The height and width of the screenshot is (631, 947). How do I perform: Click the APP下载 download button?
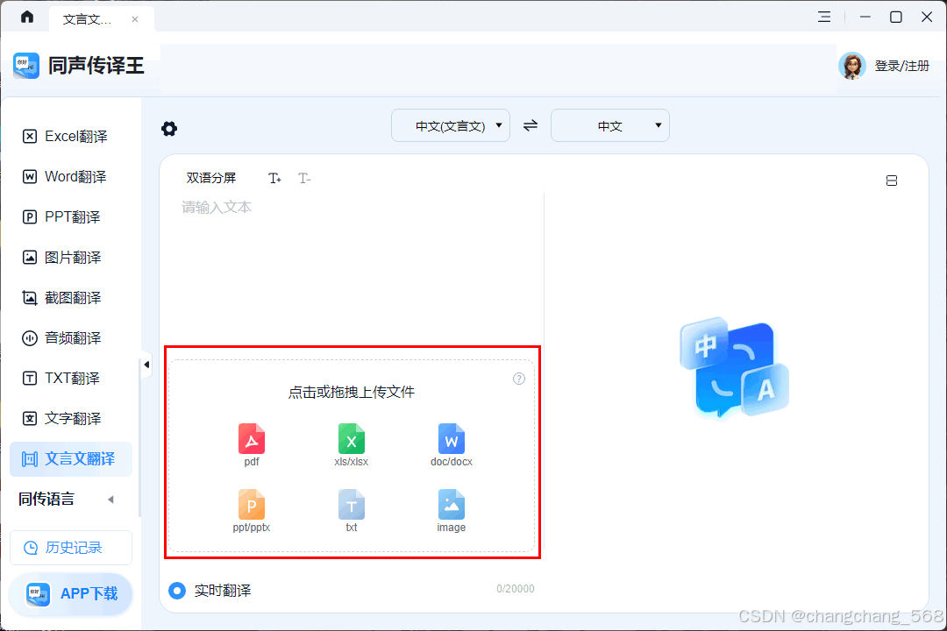pos(71,594)
